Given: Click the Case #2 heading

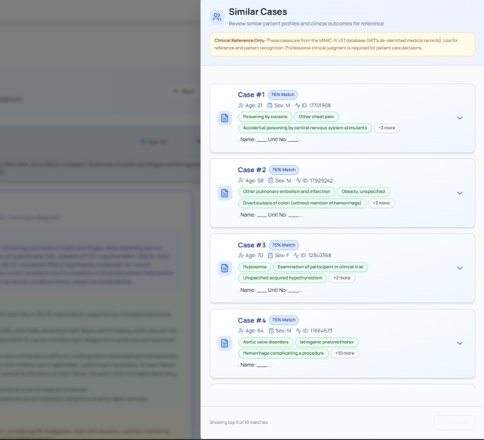Looking at the screenshot, I should click(252, 170).
